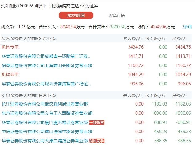
Task: Select sell amount 1090.06 cell
Action: (x=159, y=113)
